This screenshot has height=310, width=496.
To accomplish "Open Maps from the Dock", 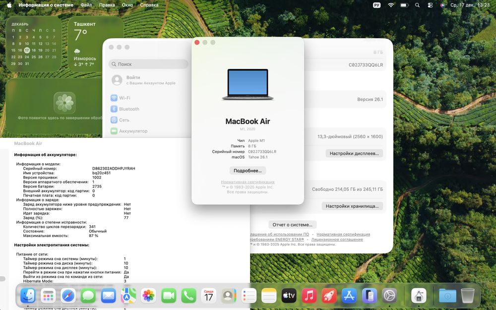I will (128, 296).
